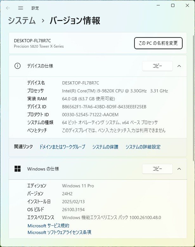Viewport: 195px width, 247px height.
Task: Navigate to システム breadcrumb
Action: click(x=22, y=21)
